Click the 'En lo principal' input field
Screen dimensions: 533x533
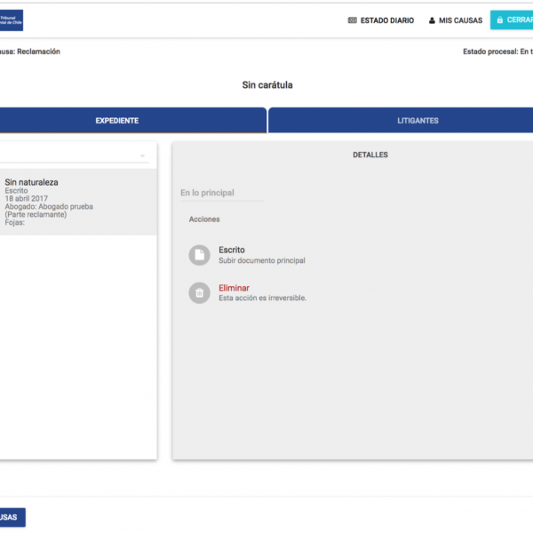coord(222,193)
